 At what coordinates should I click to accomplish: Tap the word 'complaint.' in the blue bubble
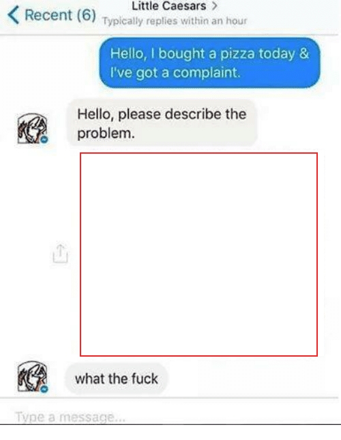coord(207,72)
